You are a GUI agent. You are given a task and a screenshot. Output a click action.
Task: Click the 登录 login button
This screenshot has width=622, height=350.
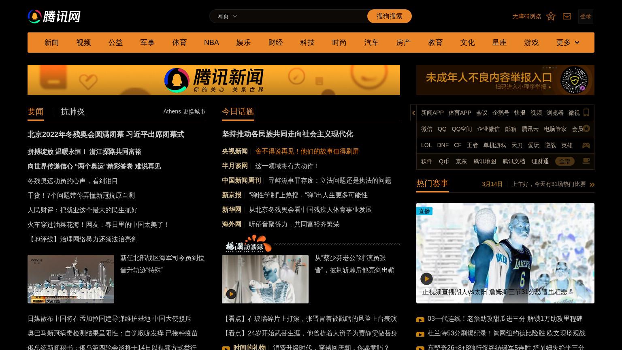(x=586, y=16)
